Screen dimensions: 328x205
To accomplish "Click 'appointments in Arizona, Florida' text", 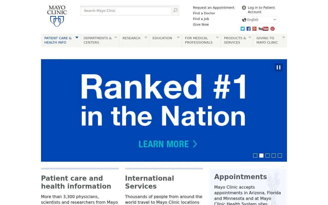I will pyautogui.click(x=248, y=193).
